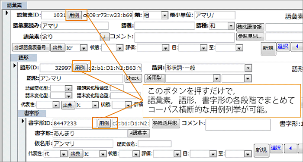Open 評価 dropdown in 書字形 section

(x=177, y=154)
